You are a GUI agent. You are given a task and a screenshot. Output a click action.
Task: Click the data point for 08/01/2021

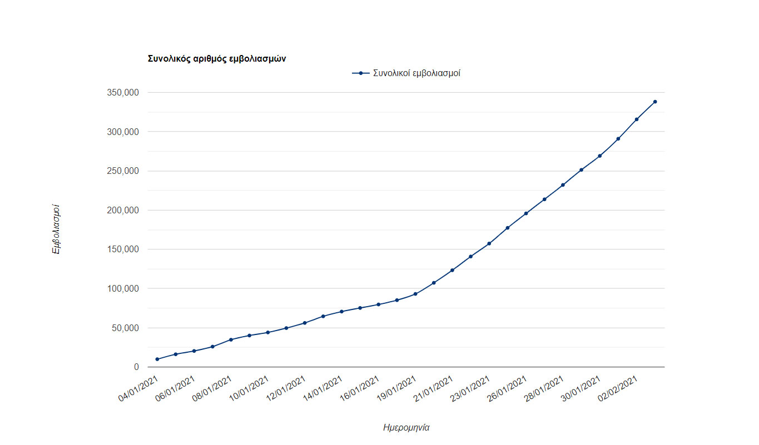coord(231,339)
